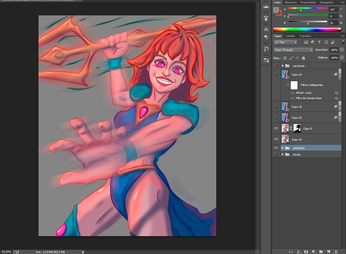Open the Relleno slider dropdown arrow
The height and width of the screenshot is (254, 346).
[x=342, y=58]
